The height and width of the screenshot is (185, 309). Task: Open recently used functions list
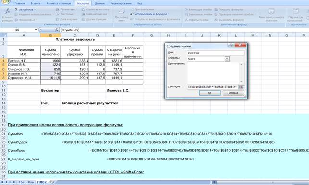pyautogui.click(x=34, y=14)
